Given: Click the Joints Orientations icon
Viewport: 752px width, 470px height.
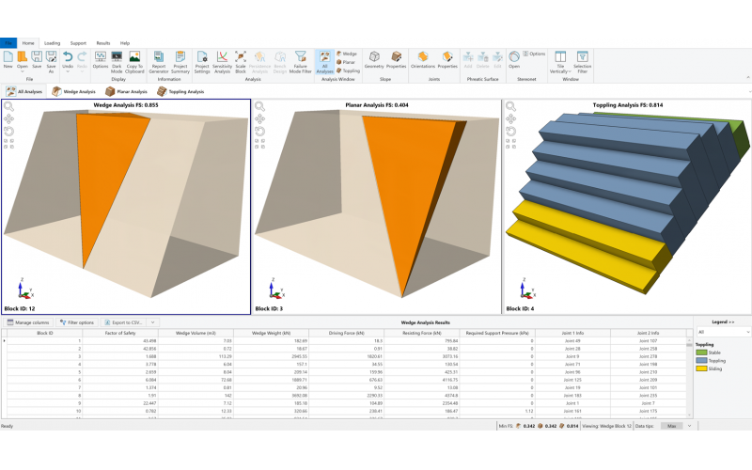Looking at the screenshot, I should point(423,61).
